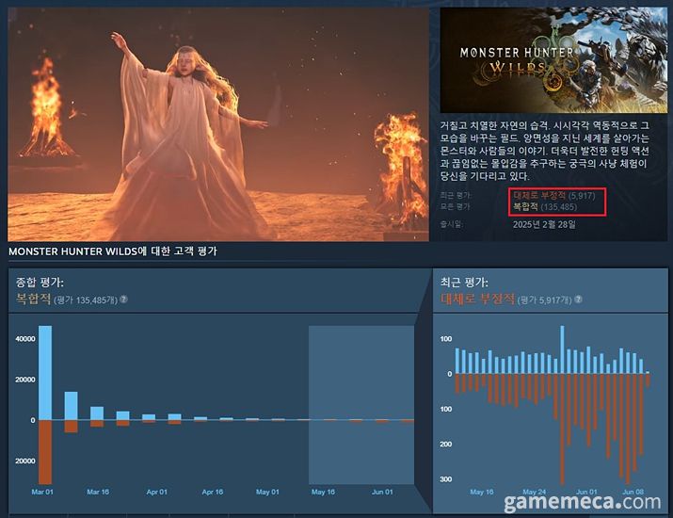Image resolution: width=673 pixels, height=518 pixels.
Task: Click the help icon beside 평가 135,485개
Action: [x=123, y=299]
